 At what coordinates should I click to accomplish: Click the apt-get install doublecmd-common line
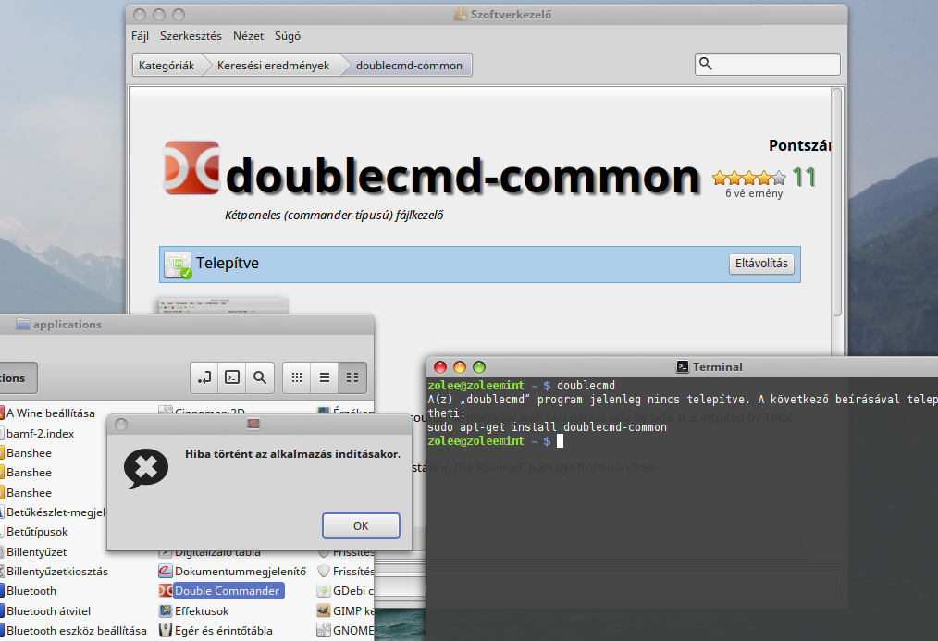(x=547, y=427)
